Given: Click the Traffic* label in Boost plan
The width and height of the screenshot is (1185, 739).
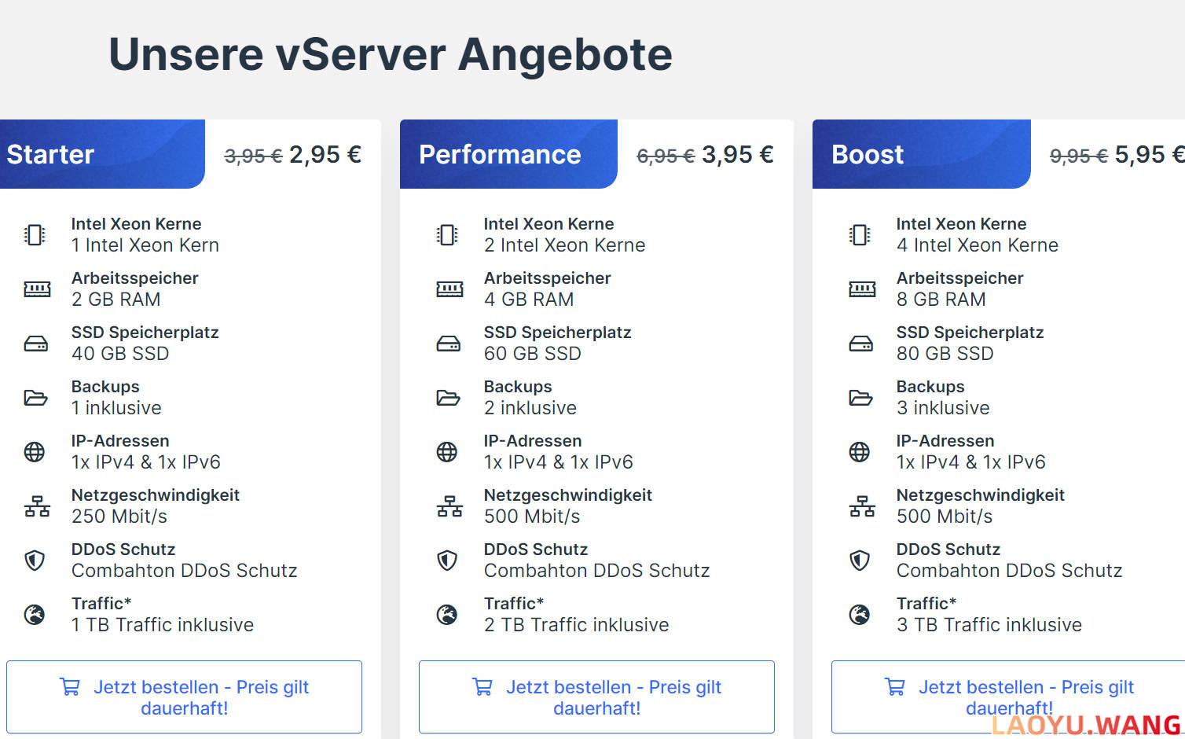Looking at the screenshot, I should [926, 604].
